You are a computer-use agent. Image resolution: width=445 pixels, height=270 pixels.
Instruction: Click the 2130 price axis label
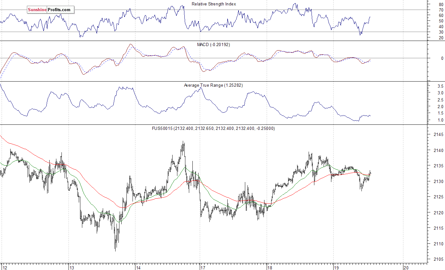438,181
